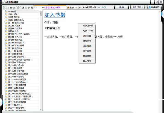Click the page icon beside 第十三章 你也来吧

[x=6, y=57]
